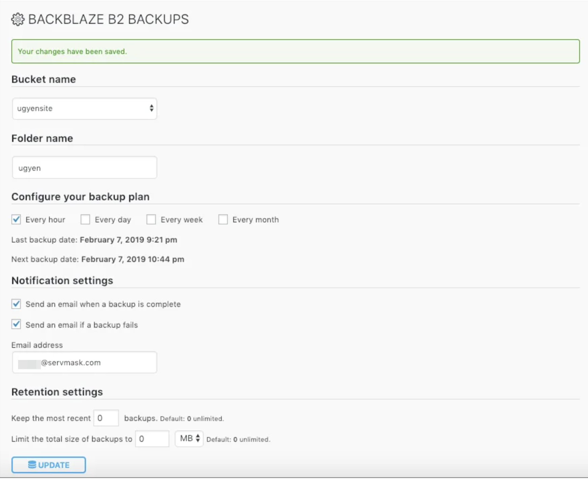Click the Every day label text

tap(113, 220)
